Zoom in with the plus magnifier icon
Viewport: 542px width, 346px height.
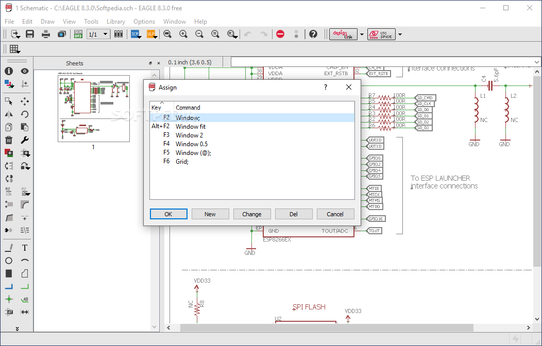[x=183, y=34]
